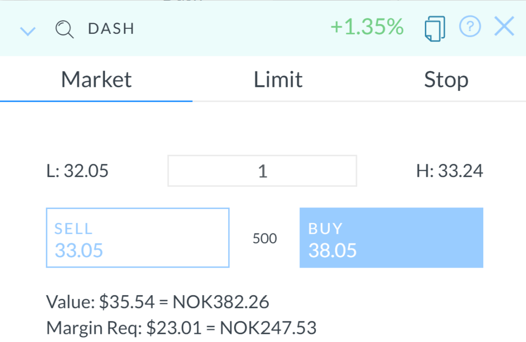Click the 500 spread value

pos(265,238)
